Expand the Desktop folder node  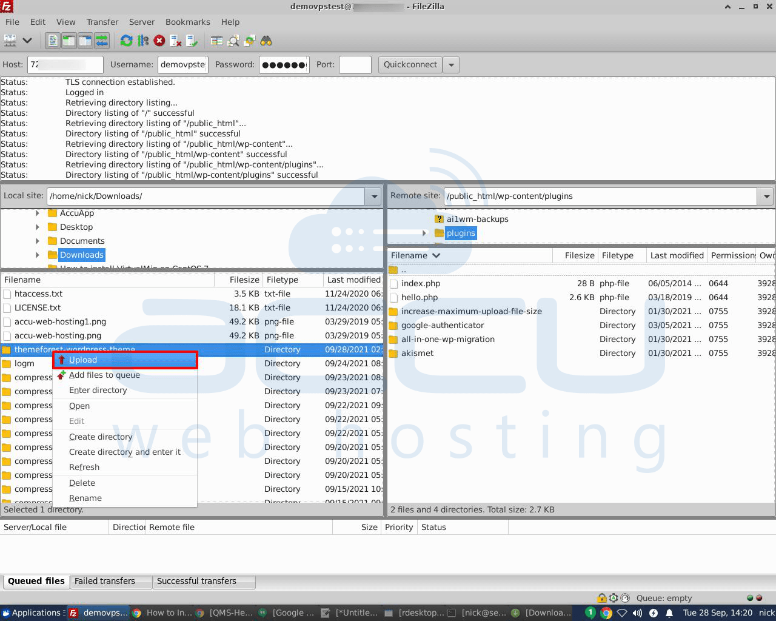(38, 227)
